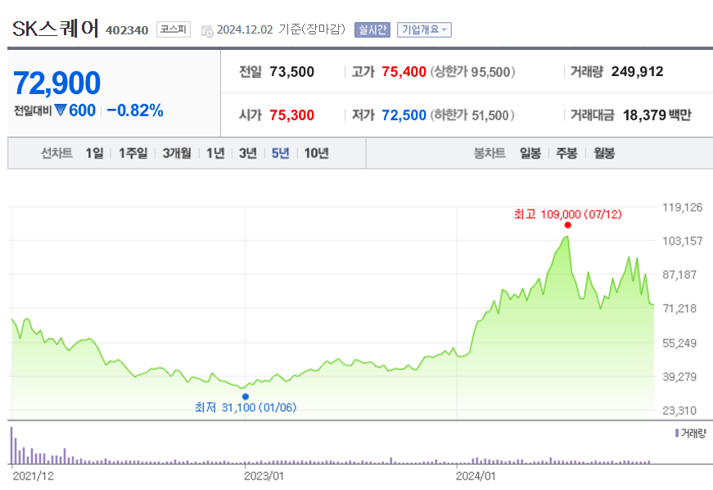
Task: Click the 2021/12 x-axis label
Action: [34, 476]
